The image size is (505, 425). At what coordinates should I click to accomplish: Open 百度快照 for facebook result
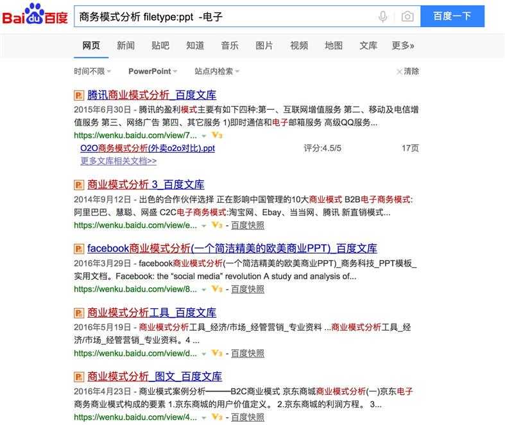pyautogui.click(x=248, y=290)
